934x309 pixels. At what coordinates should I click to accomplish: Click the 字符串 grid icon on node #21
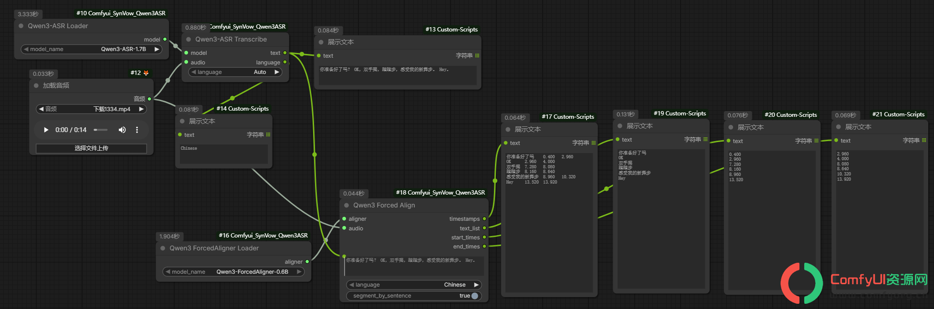pos(924,141)
